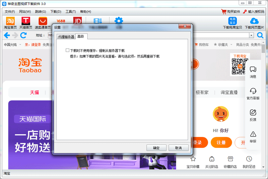This screenshot has width=268, height=179.
Task: Click scrollbar down arrow
Action: tap(263, 167)
